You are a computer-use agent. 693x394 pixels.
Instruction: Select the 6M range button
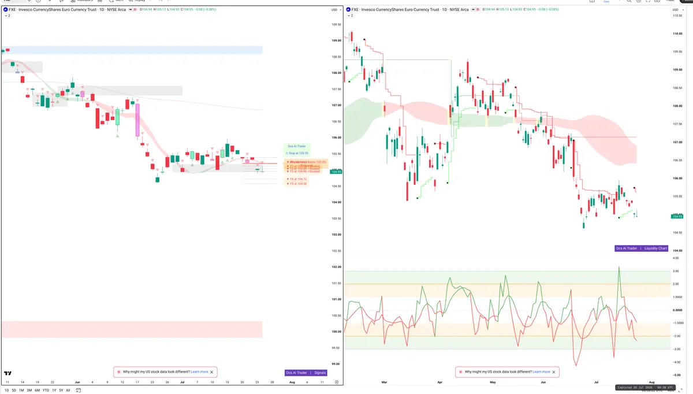pyautogui.click(x=37, y=391)
